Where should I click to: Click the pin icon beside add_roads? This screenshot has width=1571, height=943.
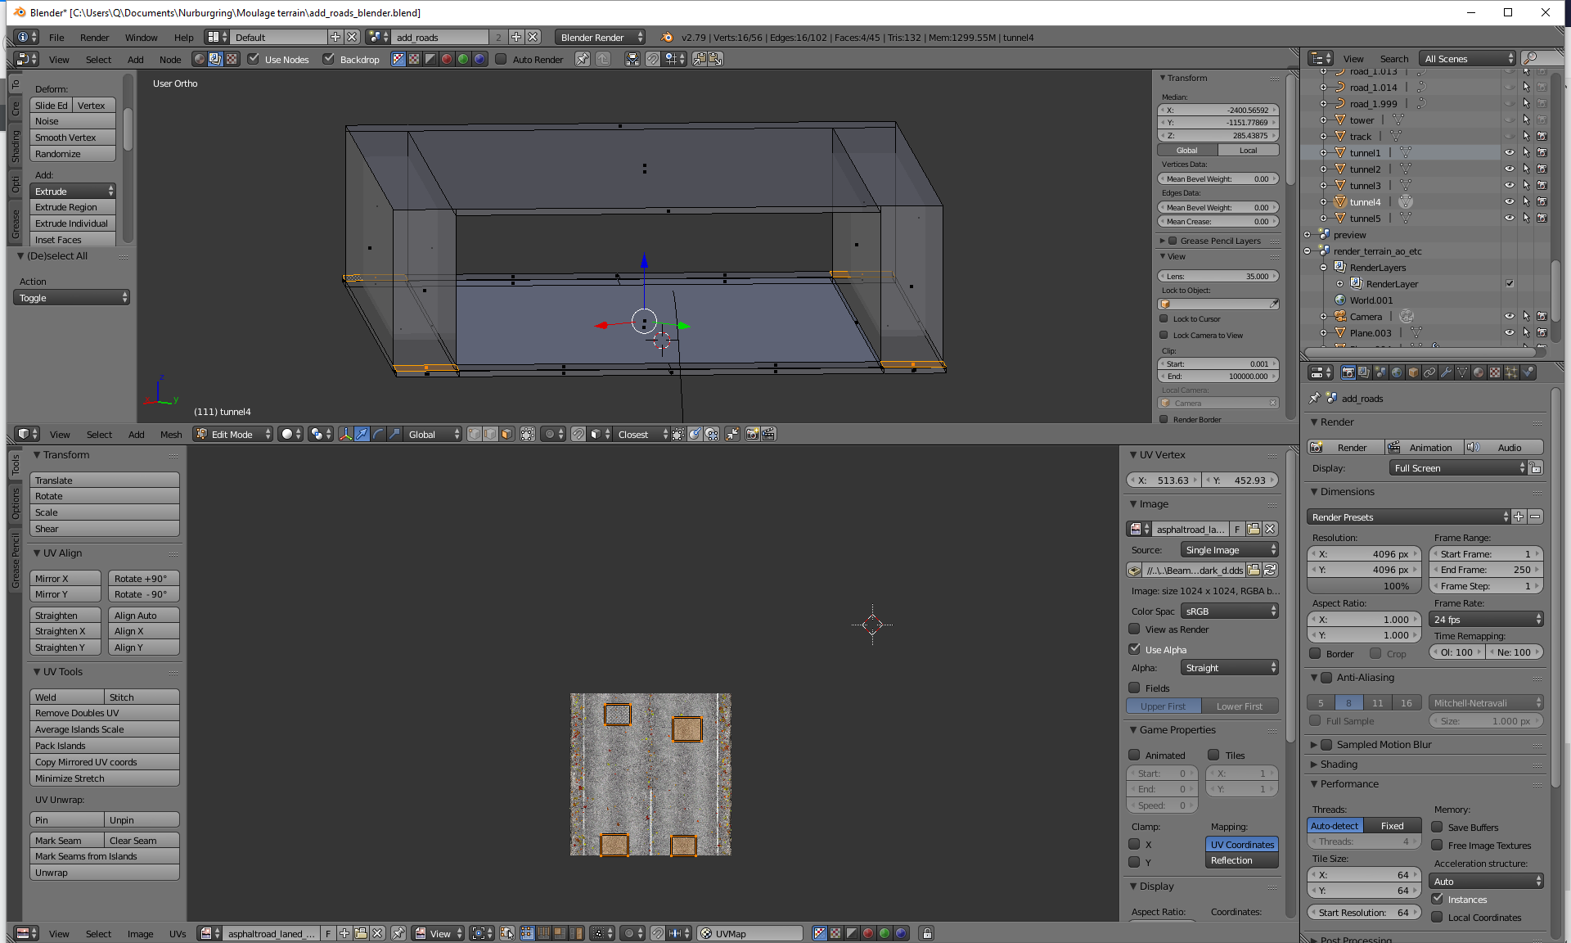[1315, 399]
